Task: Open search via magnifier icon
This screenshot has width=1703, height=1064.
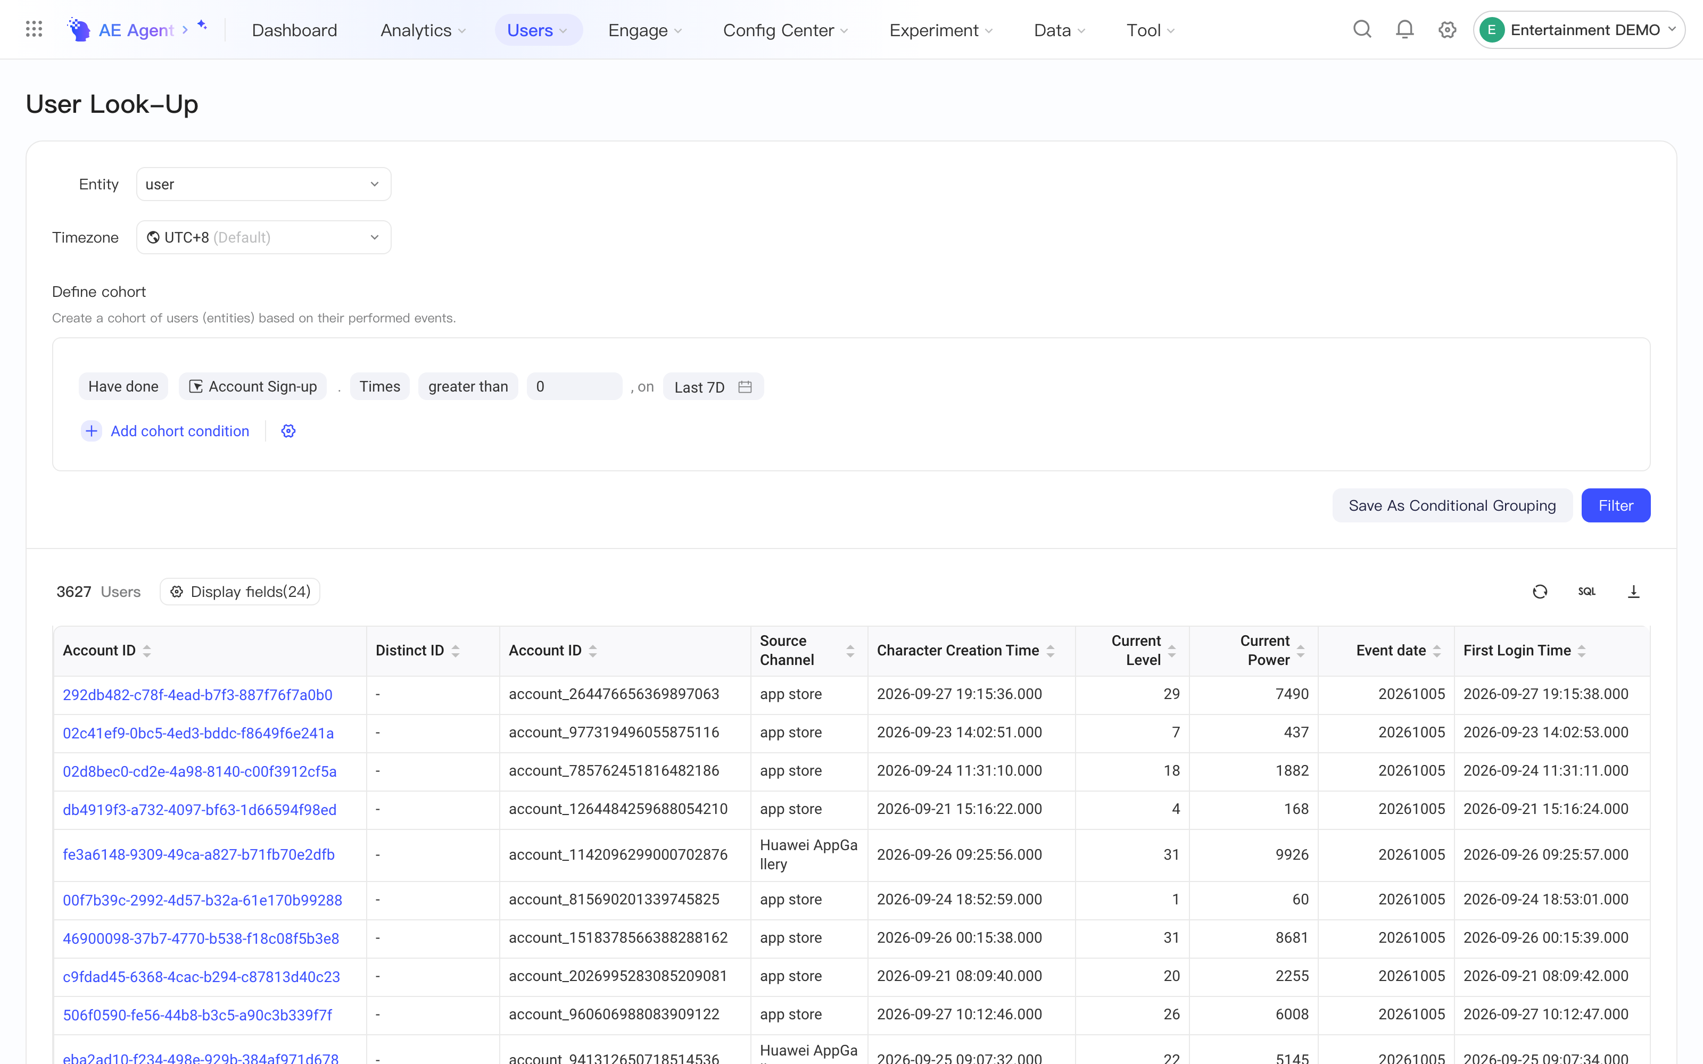Action: click(x=1362, y=30)
